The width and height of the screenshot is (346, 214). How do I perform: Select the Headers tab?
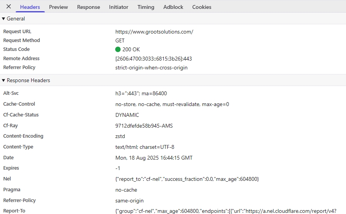point(30,7)
